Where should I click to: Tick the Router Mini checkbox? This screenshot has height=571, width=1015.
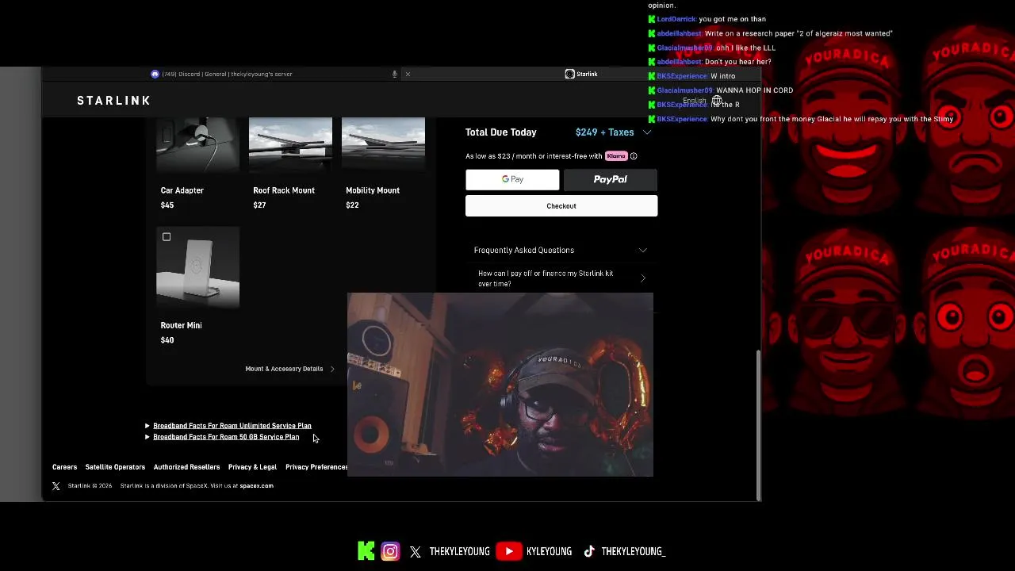(x=167, y=237)
